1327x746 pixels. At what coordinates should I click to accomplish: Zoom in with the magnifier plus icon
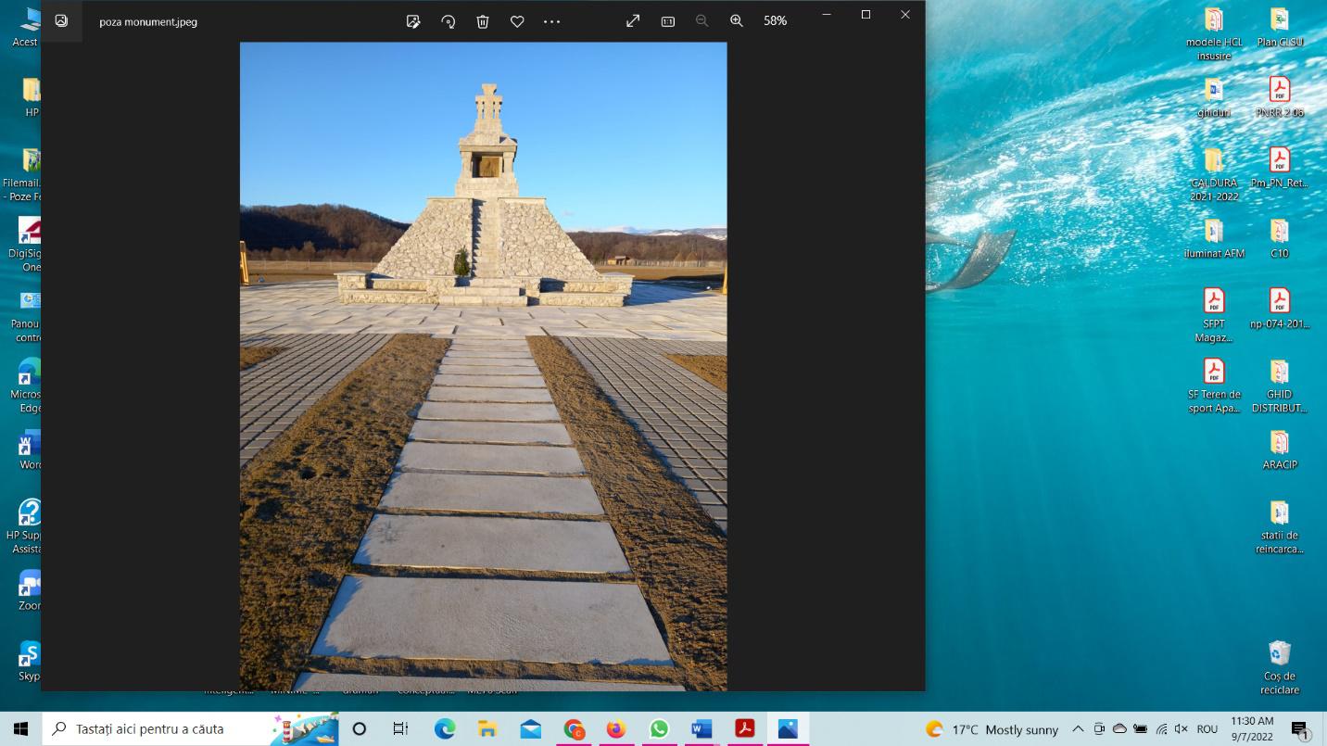point(737,20)
